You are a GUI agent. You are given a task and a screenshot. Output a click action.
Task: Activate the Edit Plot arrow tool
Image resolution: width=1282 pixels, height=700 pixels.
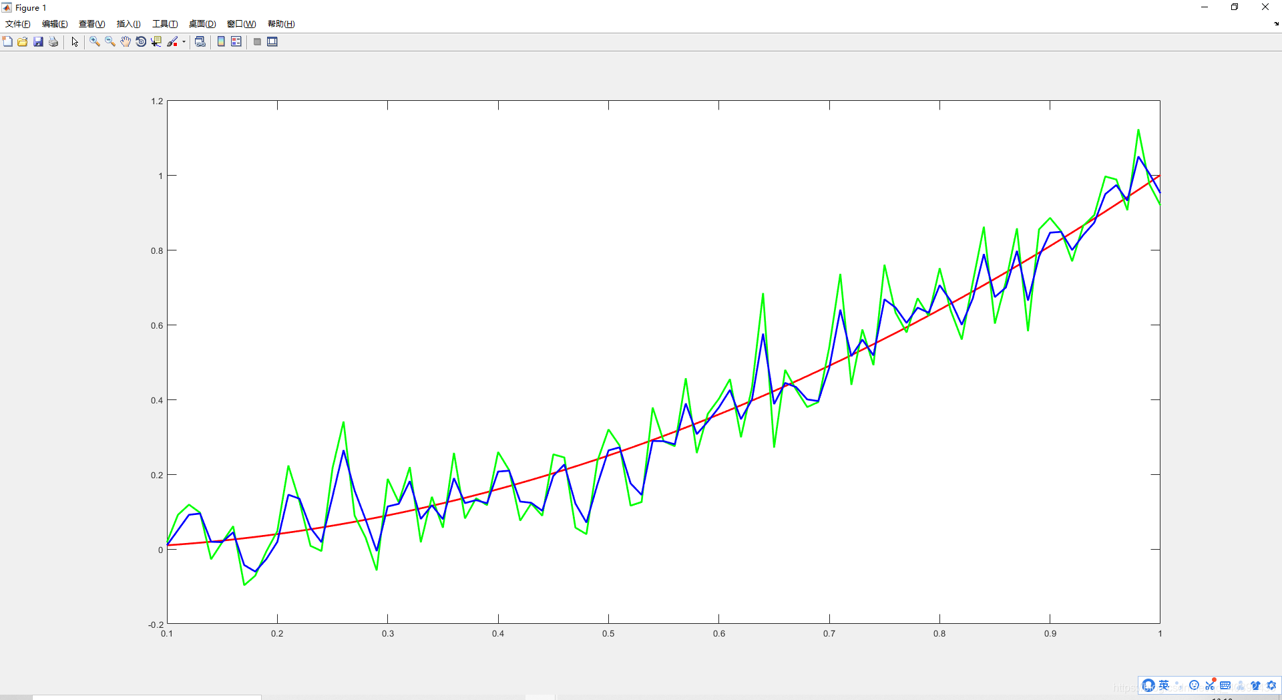tap(75, 41)
